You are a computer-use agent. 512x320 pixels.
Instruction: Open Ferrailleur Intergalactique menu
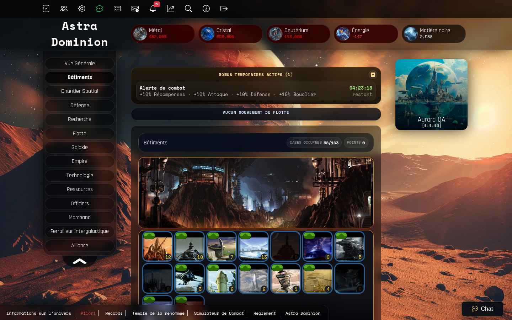[80, 231]
